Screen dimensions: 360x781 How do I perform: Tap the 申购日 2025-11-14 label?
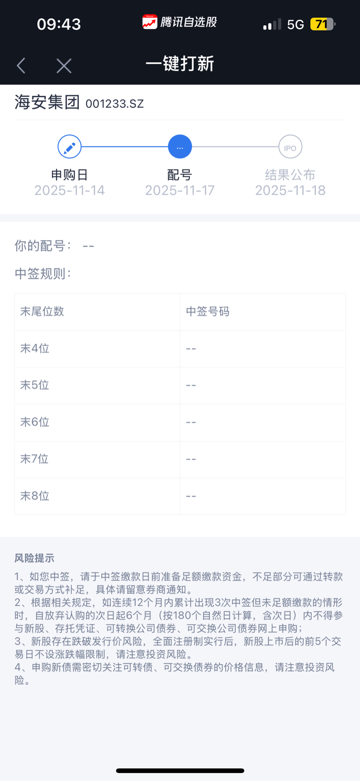point(69,182)
